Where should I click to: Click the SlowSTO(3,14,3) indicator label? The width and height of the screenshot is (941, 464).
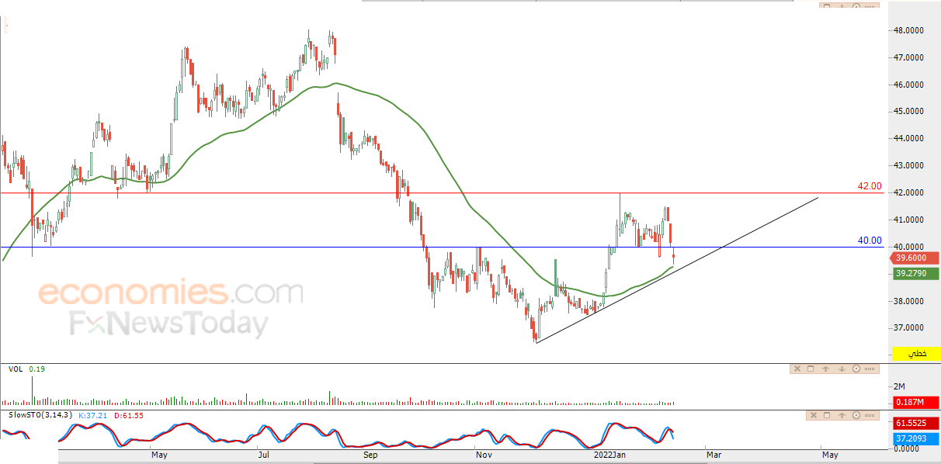click(40, 415)
